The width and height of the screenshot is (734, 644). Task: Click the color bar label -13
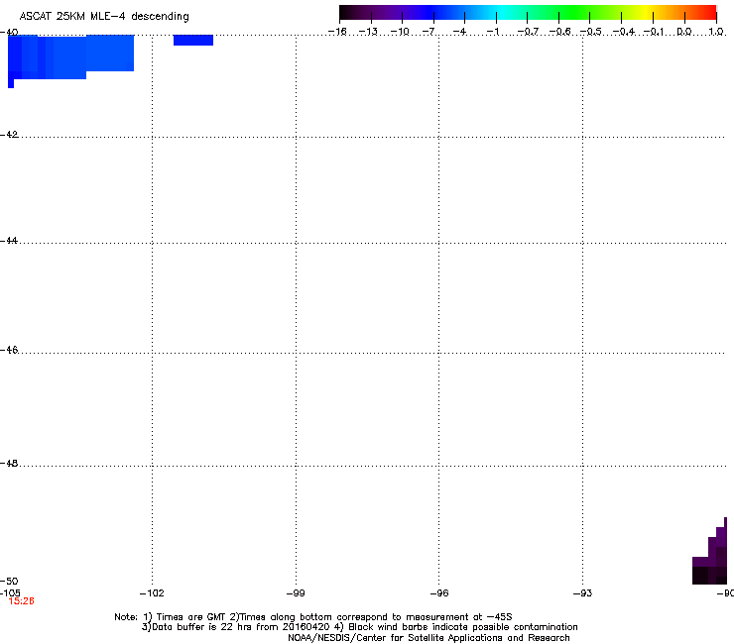click(368, 32)
